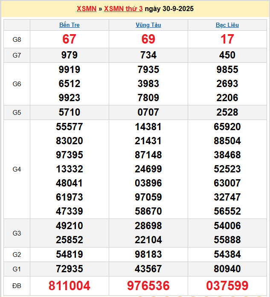Open the Vũng Tàu province link
The width and height of the screenshot is (270, 297).
[x=148, y=25]
